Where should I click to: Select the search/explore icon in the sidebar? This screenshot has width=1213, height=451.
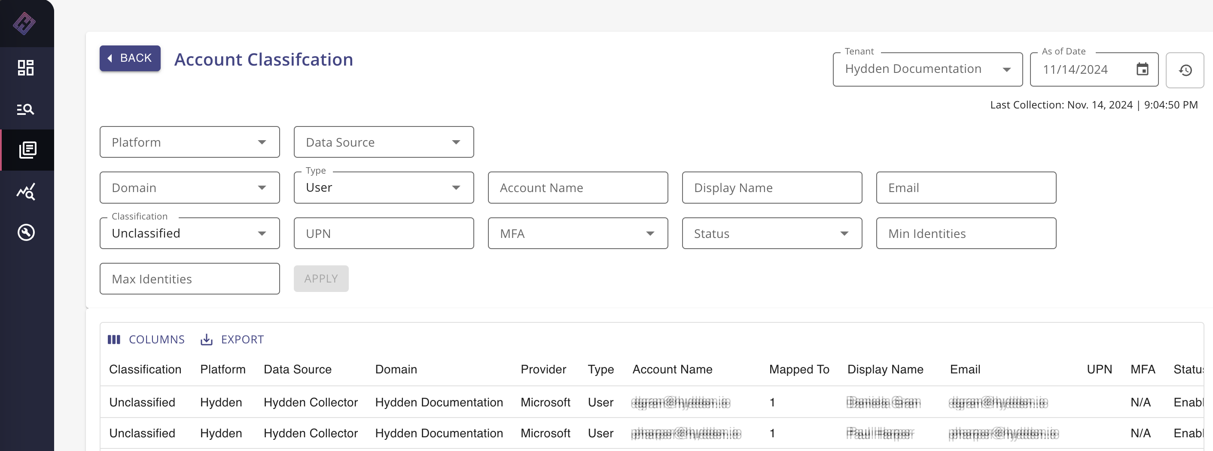click(26, 109)
